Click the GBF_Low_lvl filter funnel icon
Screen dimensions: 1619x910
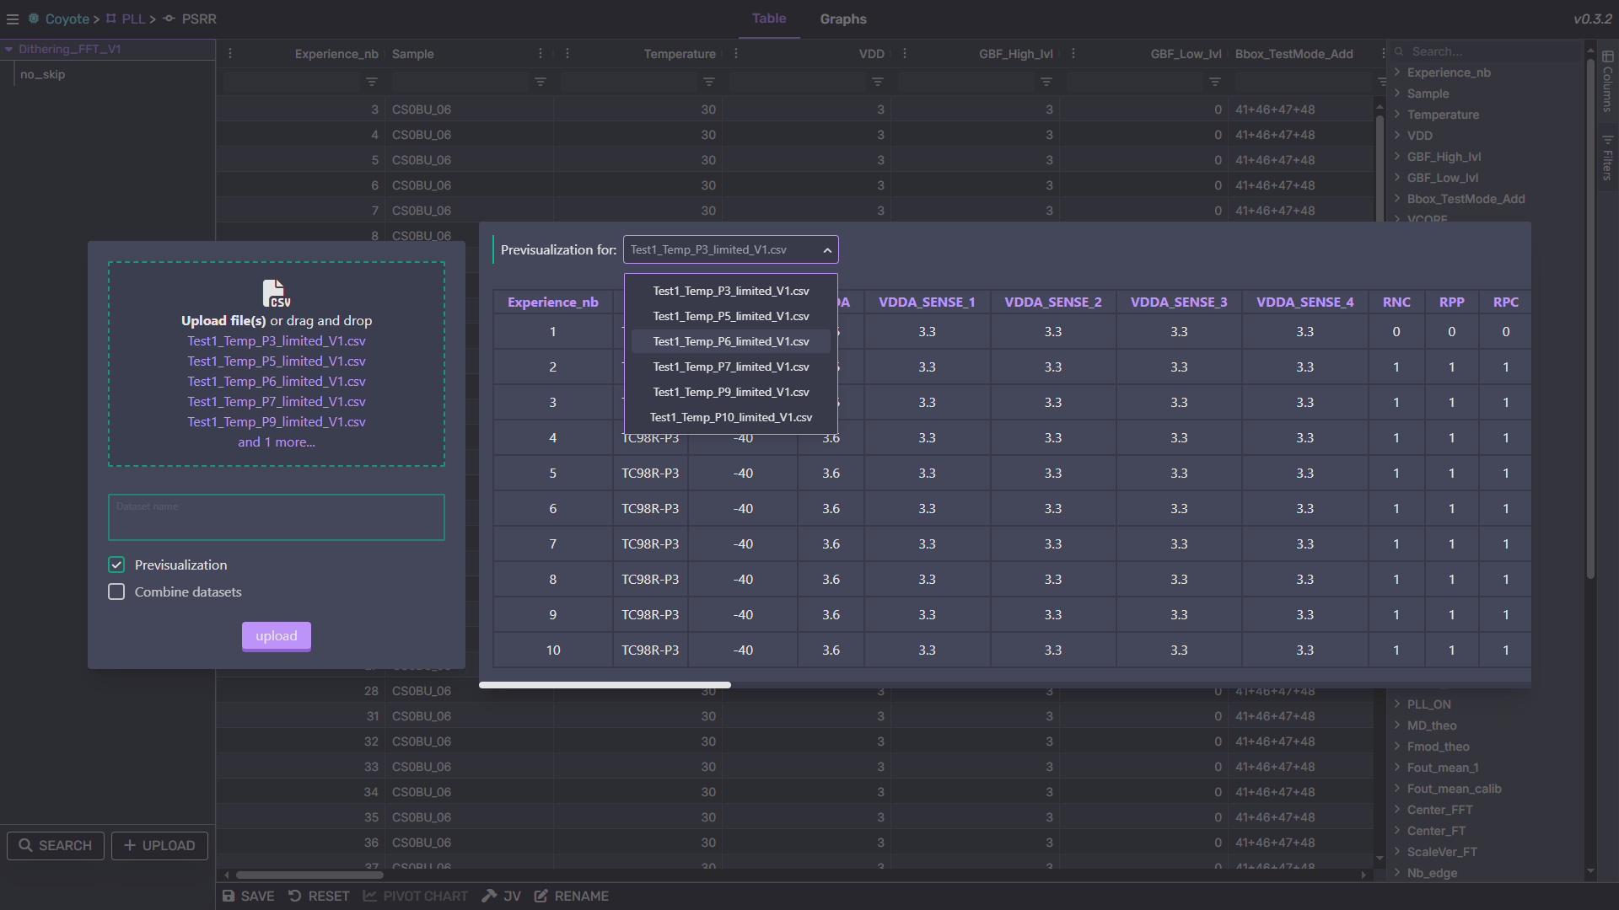[1215, 82]
